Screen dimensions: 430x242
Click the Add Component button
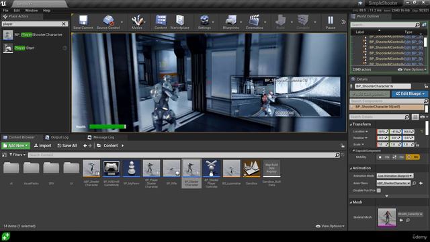(x=370, y=94)
